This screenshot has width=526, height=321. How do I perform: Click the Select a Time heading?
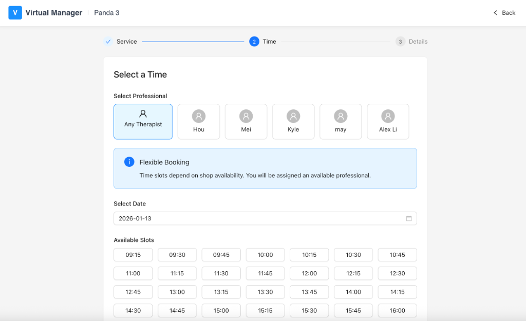pos(140,74)
